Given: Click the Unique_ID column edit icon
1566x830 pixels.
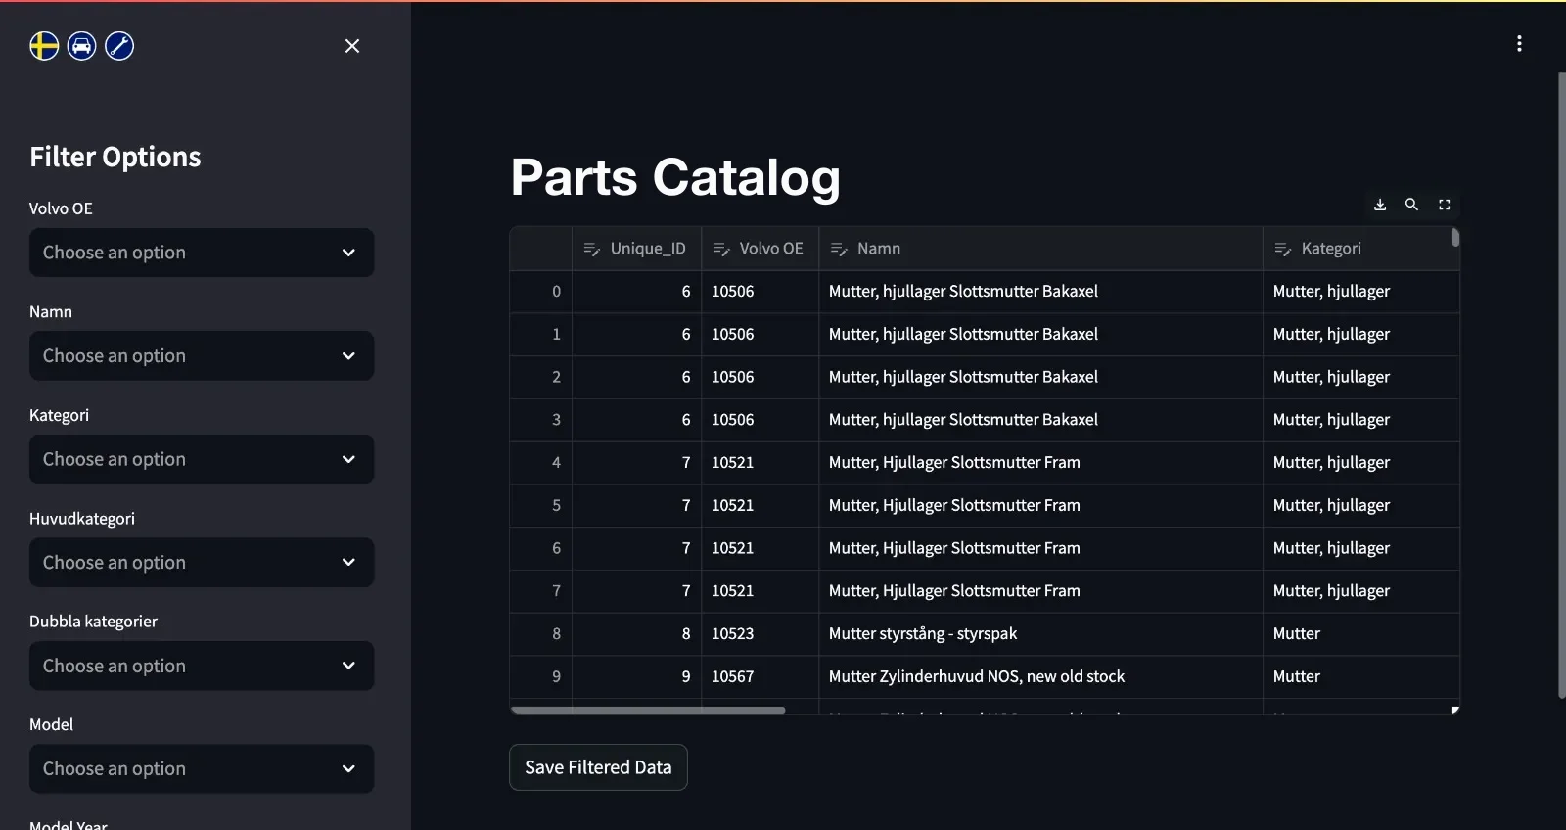Looking at the screenshot, I should coord(591,249).
